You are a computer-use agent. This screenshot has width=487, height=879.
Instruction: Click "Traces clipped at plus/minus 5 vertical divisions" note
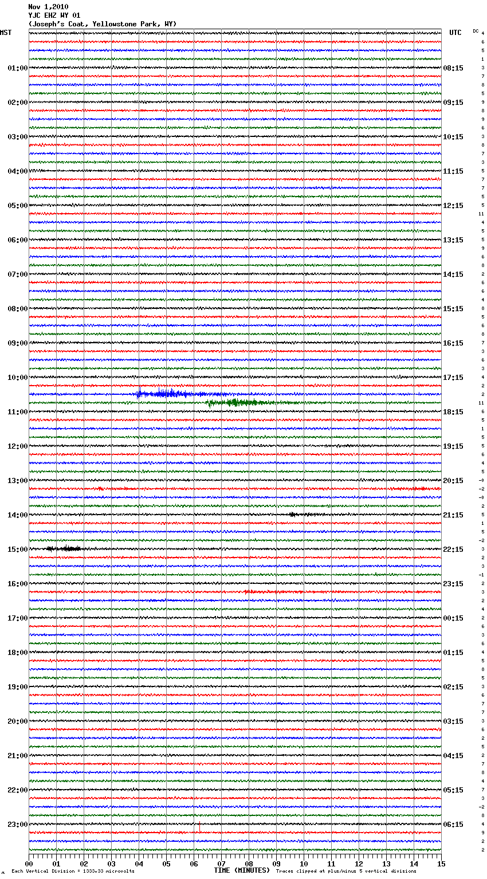(346, 872)
